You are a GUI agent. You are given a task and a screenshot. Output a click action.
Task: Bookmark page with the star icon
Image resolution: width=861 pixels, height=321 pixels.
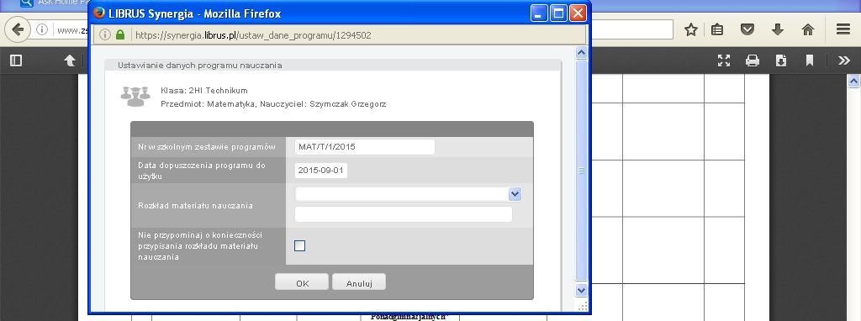tap(691, 29)
